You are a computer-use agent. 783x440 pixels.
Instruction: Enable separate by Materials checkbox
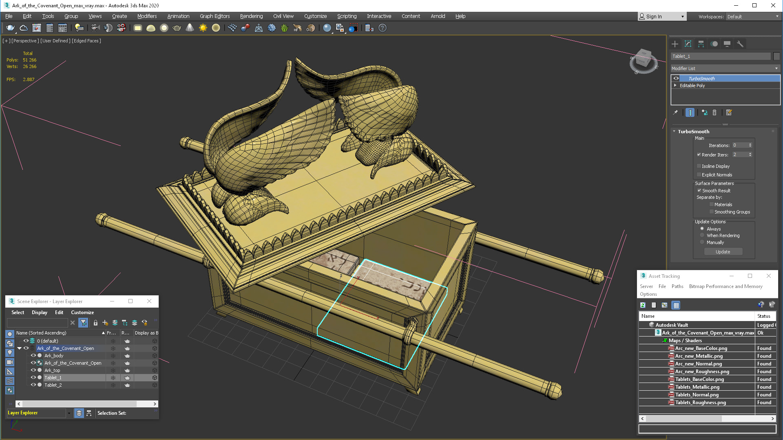[712, 205]
